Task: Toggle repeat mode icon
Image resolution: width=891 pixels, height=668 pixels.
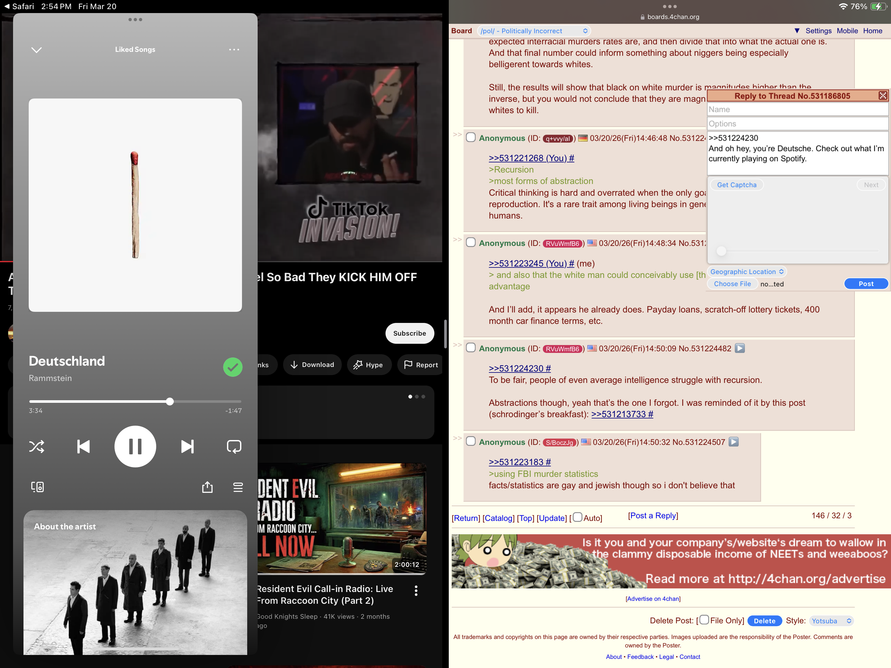Action: [x=234, y=447]
